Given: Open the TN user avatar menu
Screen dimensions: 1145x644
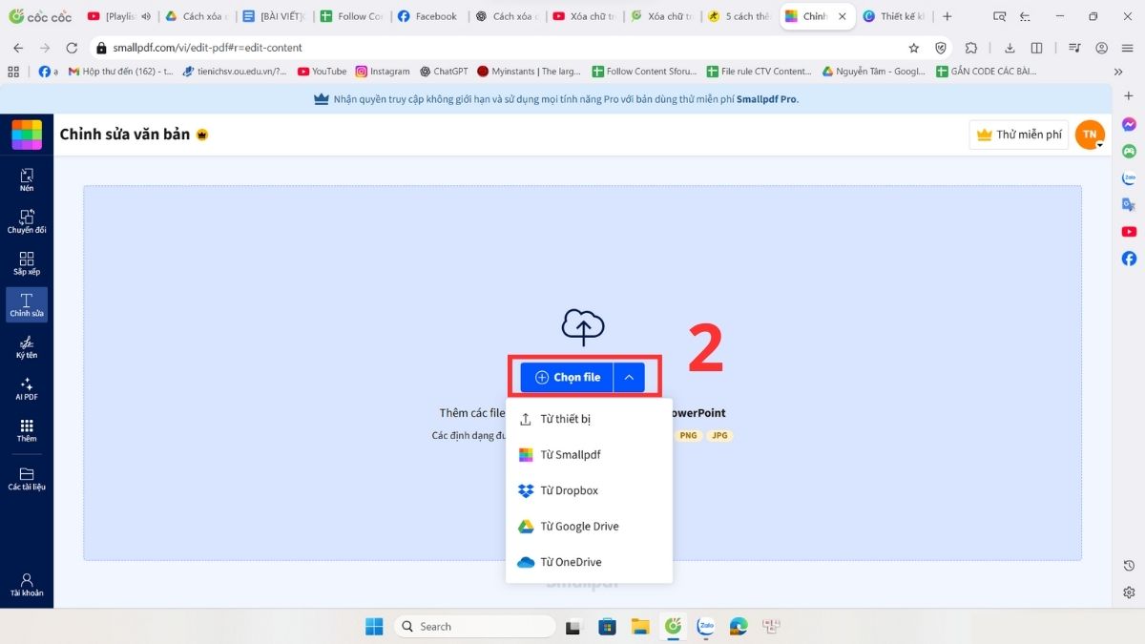Looking at the screenshot, I should tap(1090, 135).
